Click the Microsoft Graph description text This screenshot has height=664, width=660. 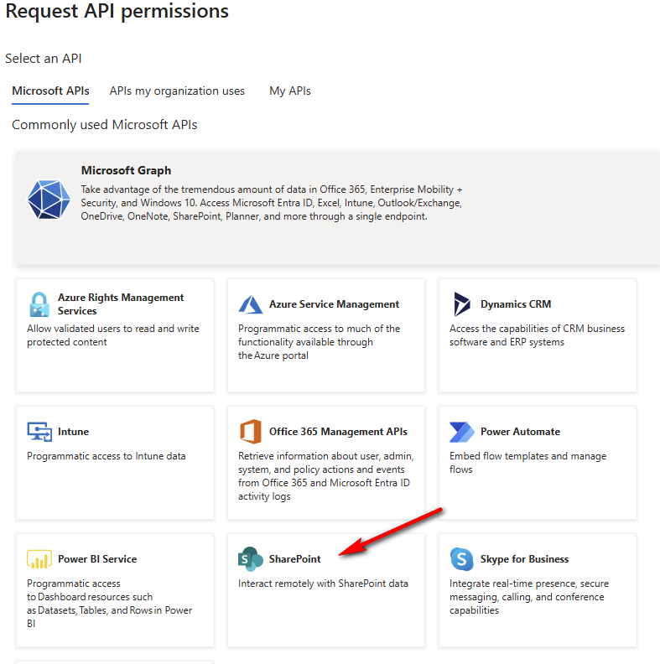click(x=272, y=203)
